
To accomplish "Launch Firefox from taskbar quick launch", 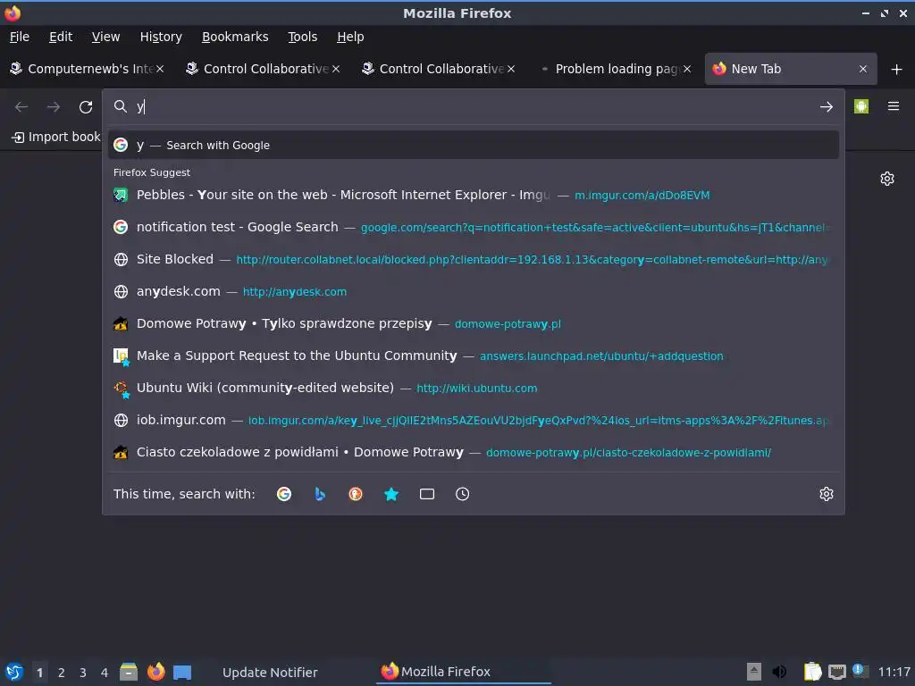I will [x=155, y=672].
